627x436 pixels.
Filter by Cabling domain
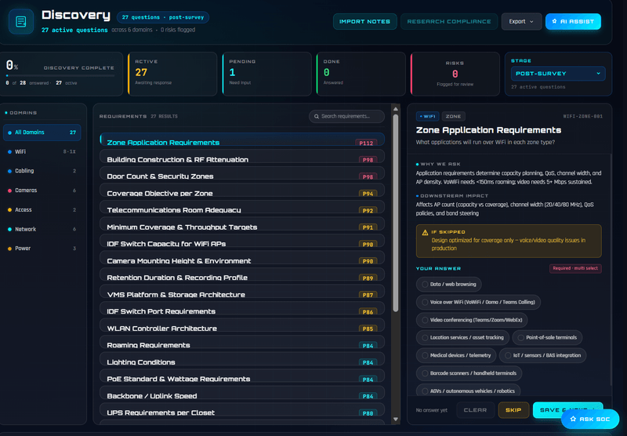pos(42,171)
